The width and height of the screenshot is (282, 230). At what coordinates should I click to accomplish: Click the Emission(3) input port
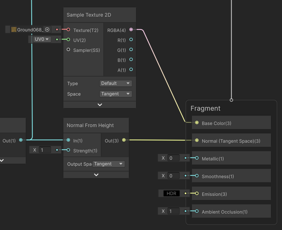click(197, 194)
